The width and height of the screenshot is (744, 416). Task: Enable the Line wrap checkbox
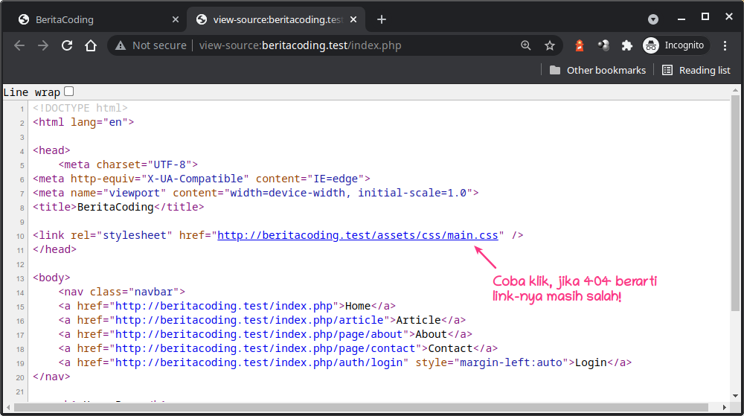tap(69, 92)
